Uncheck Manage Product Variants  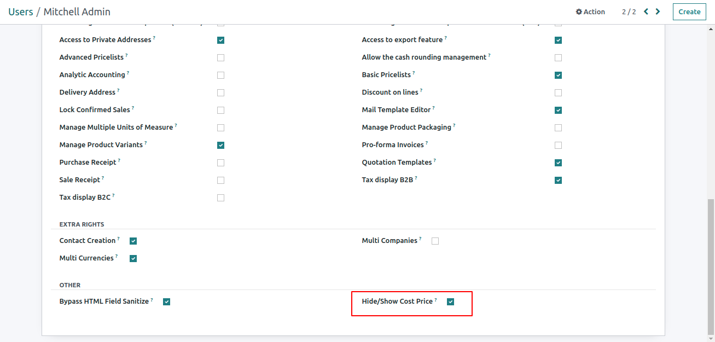pyautogui.click(x=220, y=145)
